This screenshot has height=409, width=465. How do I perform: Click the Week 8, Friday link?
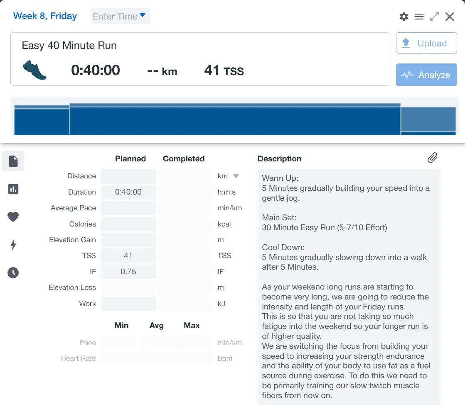click(45, 16)
